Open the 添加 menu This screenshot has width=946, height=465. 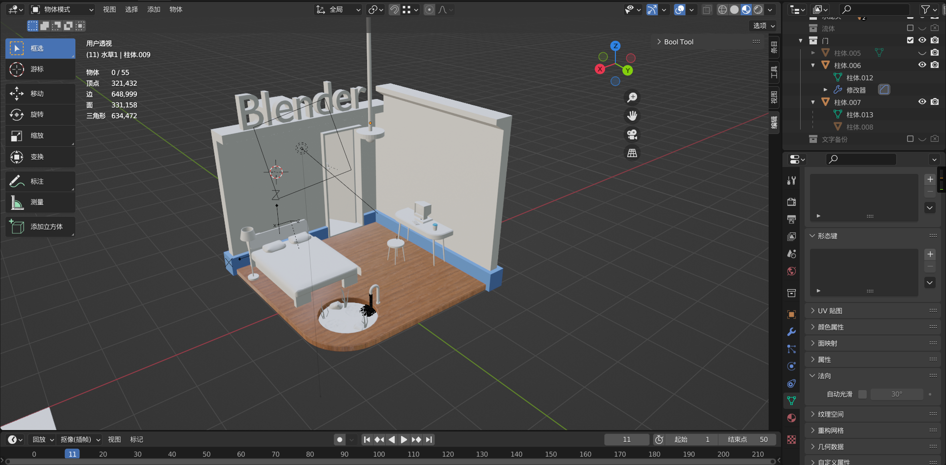154,9
